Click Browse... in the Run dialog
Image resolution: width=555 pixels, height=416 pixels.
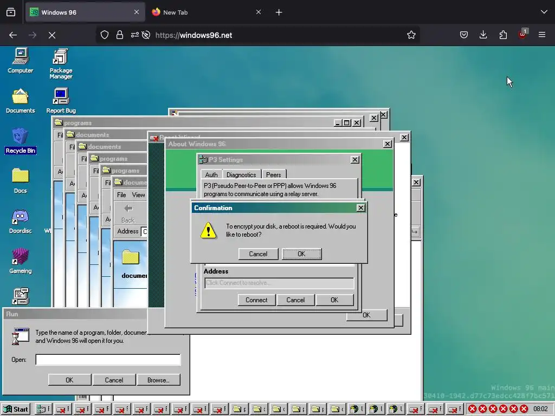[x=159, y=380]
